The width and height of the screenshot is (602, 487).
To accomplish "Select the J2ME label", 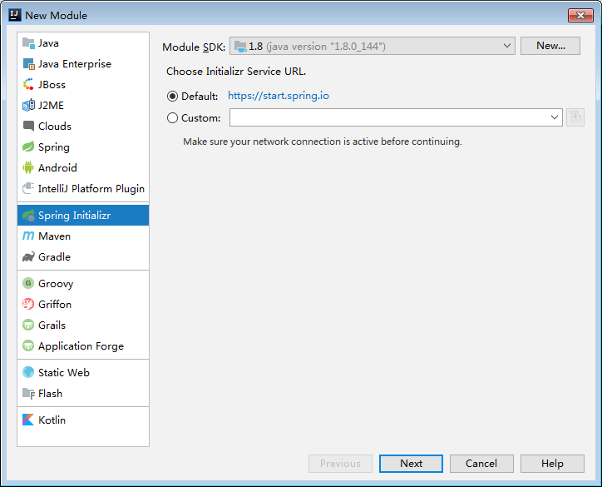I will click(x=51, y=106).
